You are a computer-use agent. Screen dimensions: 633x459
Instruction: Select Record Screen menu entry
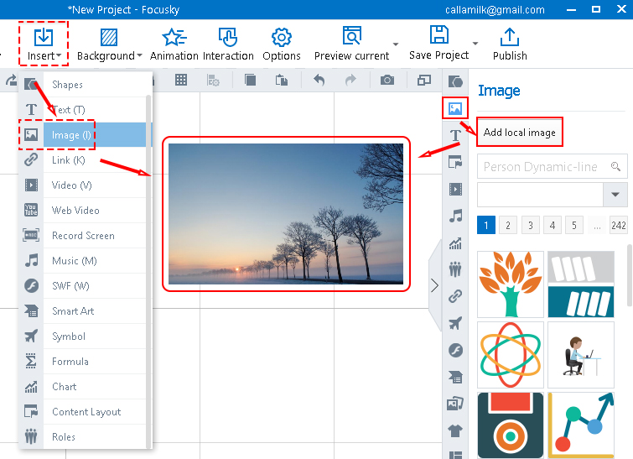point(82,236)
